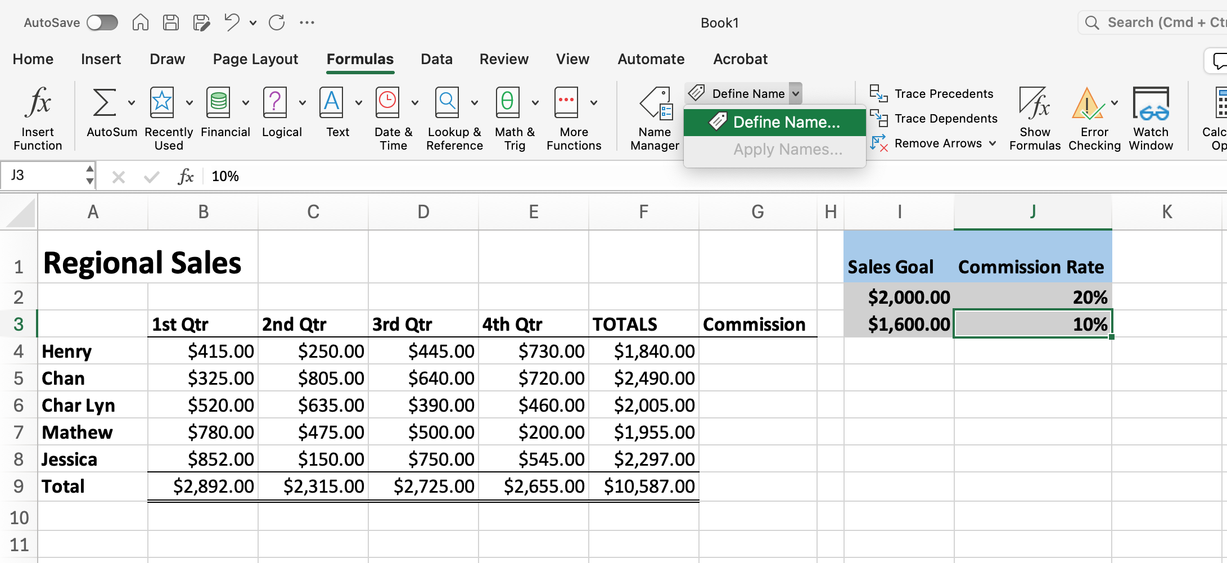Click the Redo icon
The image size is (1227, 563).
(277, 22)
